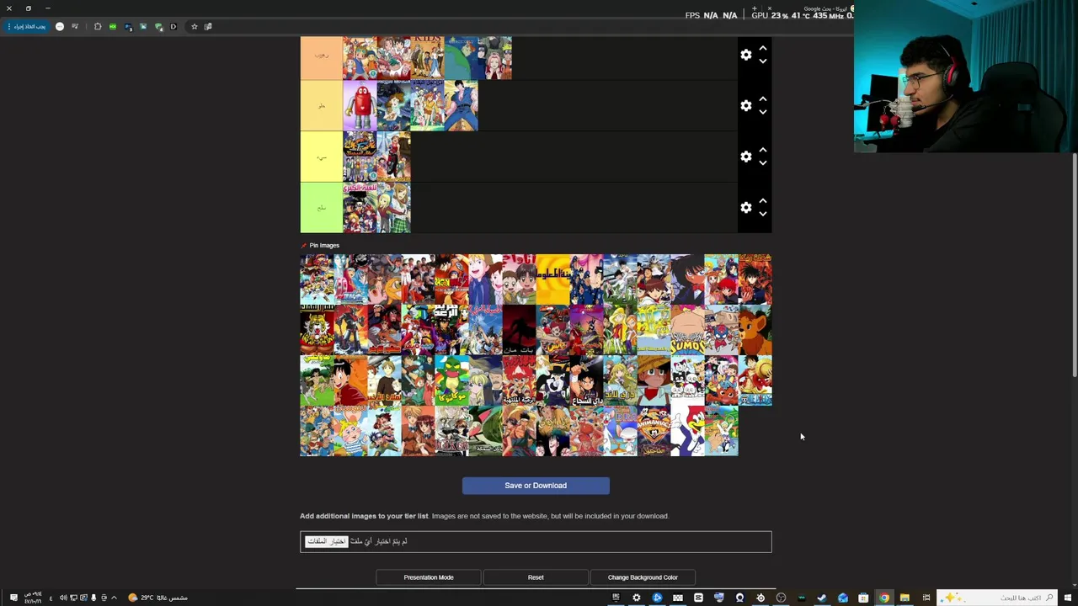Switch to Google Chrome in taskbar
This screenshot has height=606, width=1078.
click(x=884, y=598)
